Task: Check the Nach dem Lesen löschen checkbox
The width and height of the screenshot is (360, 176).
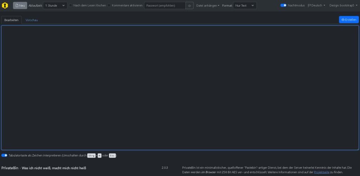Action: (x=71, y=5)
